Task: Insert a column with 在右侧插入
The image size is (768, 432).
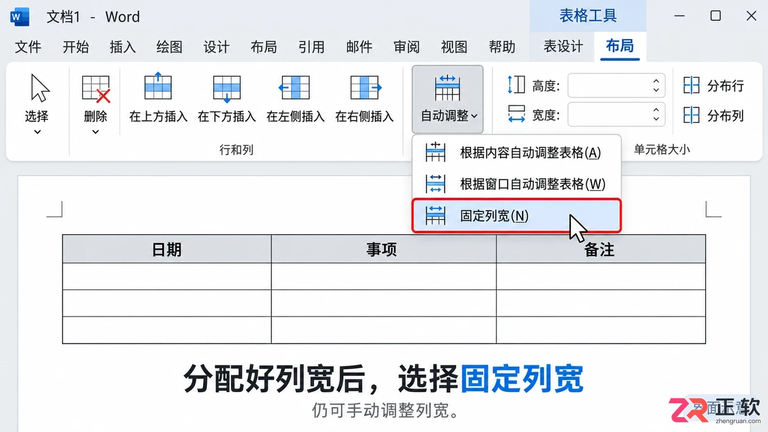Action: (x=364, y=99)
